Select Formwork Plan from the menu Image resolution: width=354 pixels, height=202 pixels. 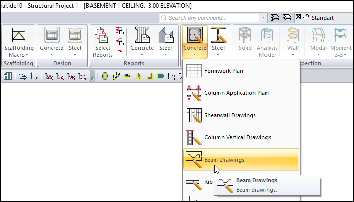[241, 71]
